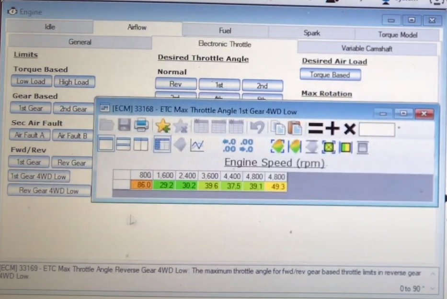Screen dimensions: 447x299
Task: Click the grey square between bars icon
Action: coord(363,148)
